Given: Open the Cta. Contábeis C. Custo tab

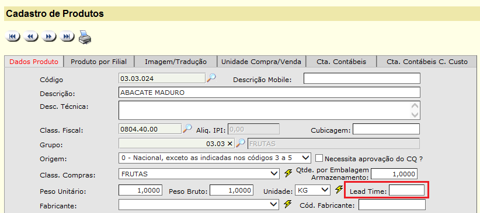Looking at the screenshot, I should [x=427, y=62].
